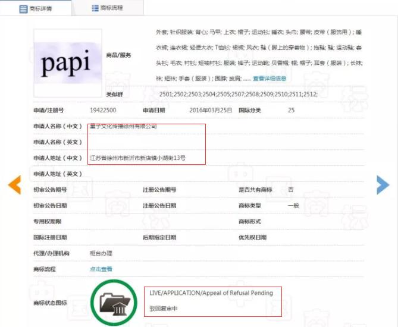The height and width of the screenshot is (327, 398).
Task: Select the 商标详情 tab
Action: click(41, 8)
